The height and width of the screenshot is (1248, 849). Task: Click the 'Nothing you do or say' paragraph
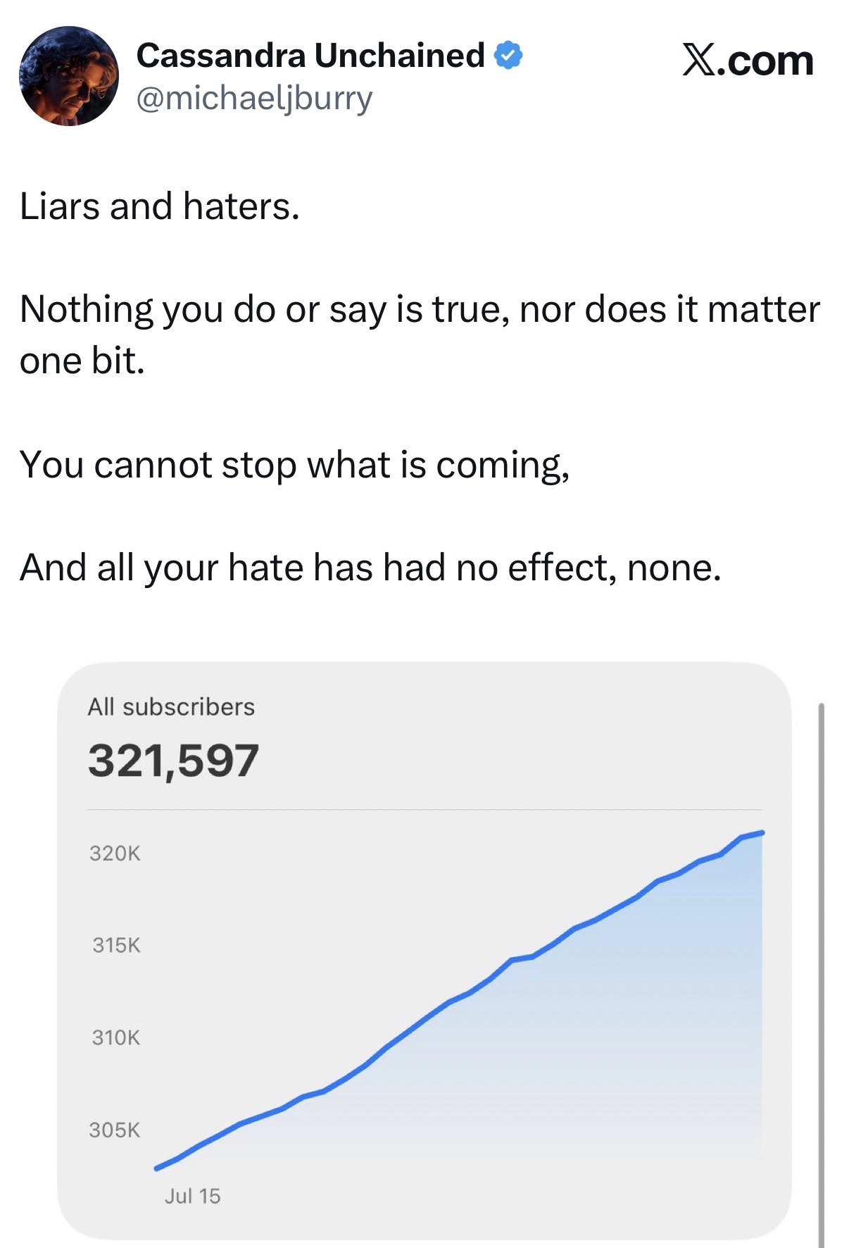pyautogui.click(x=420, y=335)
